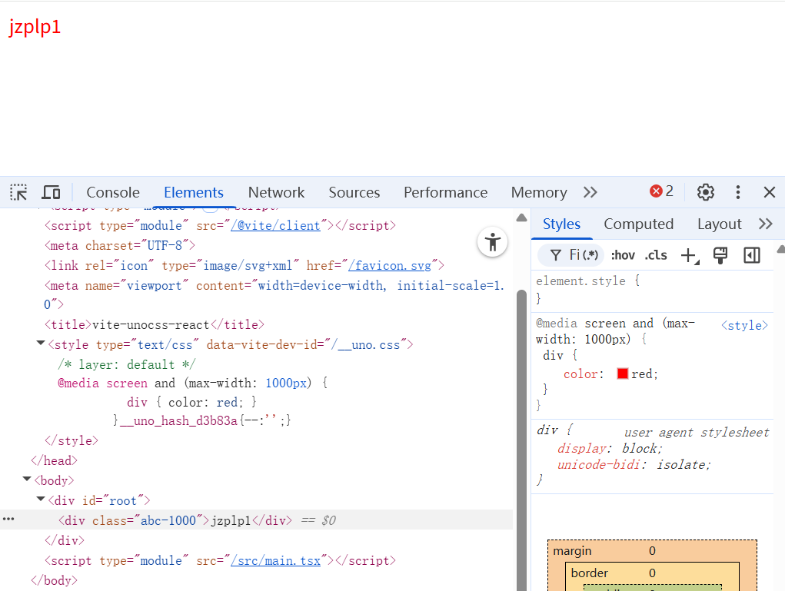Select the Styles sidebar tab
785x591 pixels.
pos(561,224)
